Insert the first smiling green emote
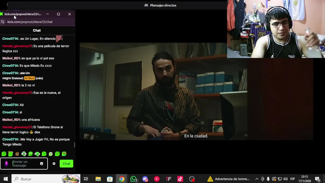This screenshot has height=183, width=325. click(4, 154)
